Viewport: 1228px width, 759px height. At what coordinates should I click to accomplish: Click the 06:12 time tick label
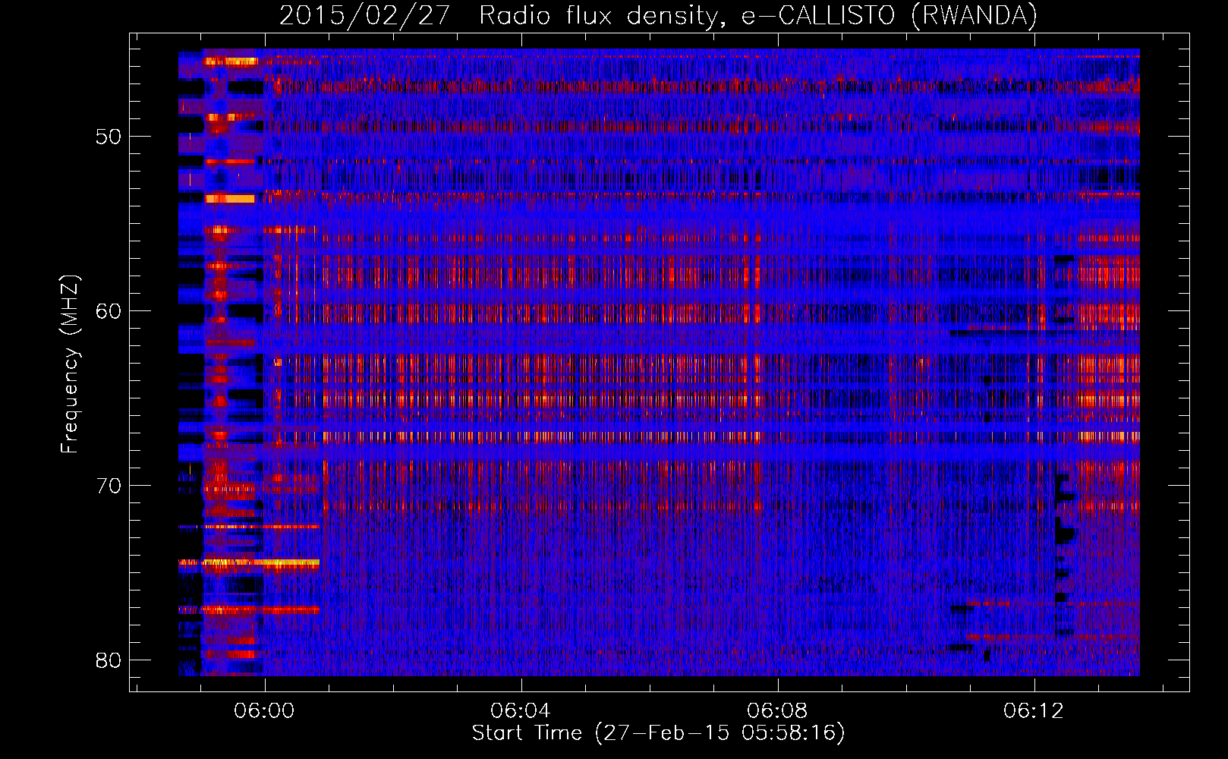tap(1034, 711)
